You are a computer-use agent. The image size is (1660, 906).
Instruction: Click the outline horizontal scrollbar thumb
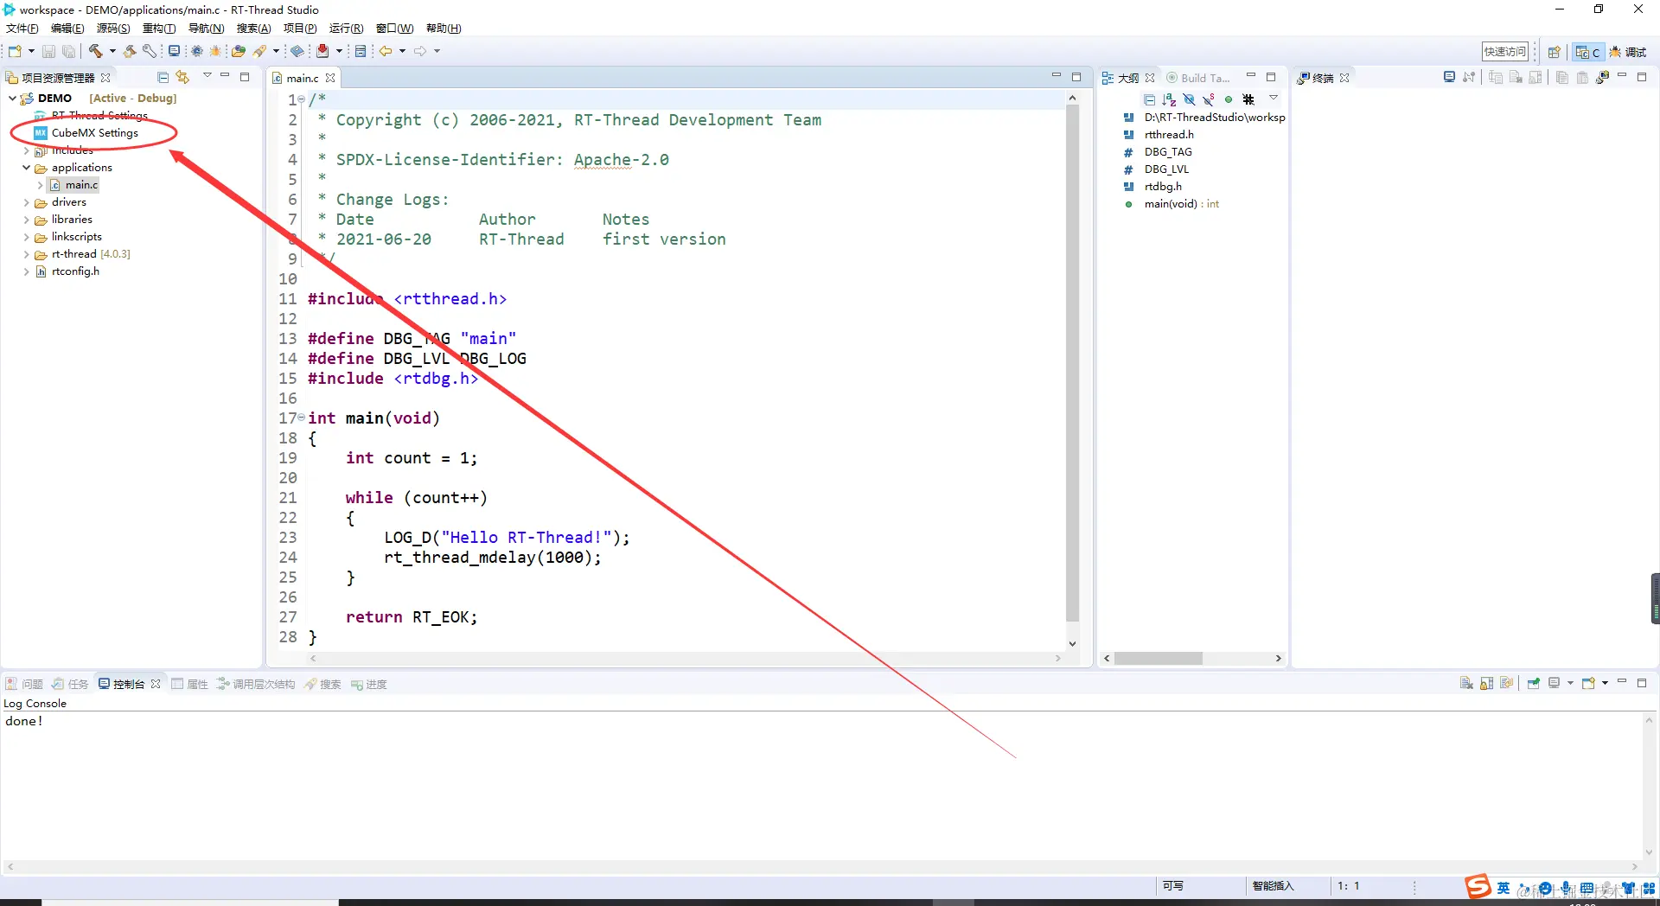point(1158,659)
